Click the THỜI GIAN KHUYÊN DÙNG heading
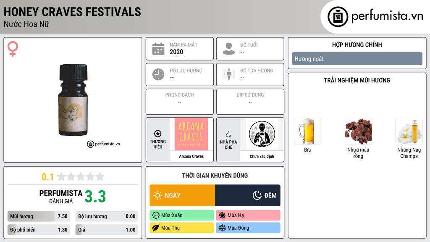The image size is (430, 242). click(215, 176)
